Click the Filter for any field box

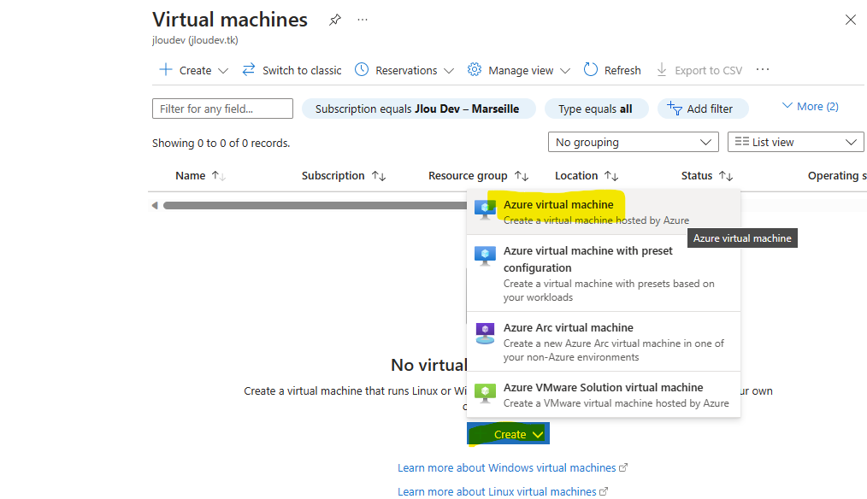click(223, 109)
